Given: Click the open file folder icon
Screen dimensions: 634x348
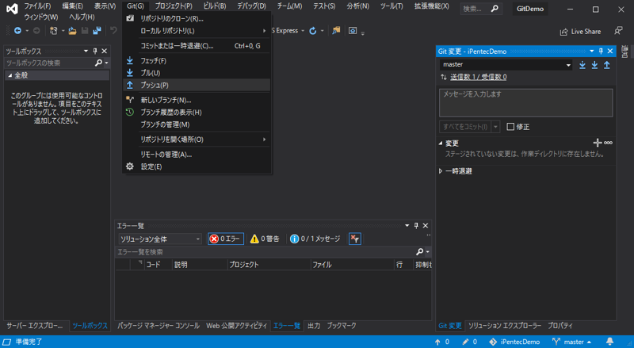Looking at the screenshot, I should coord(72,31).
